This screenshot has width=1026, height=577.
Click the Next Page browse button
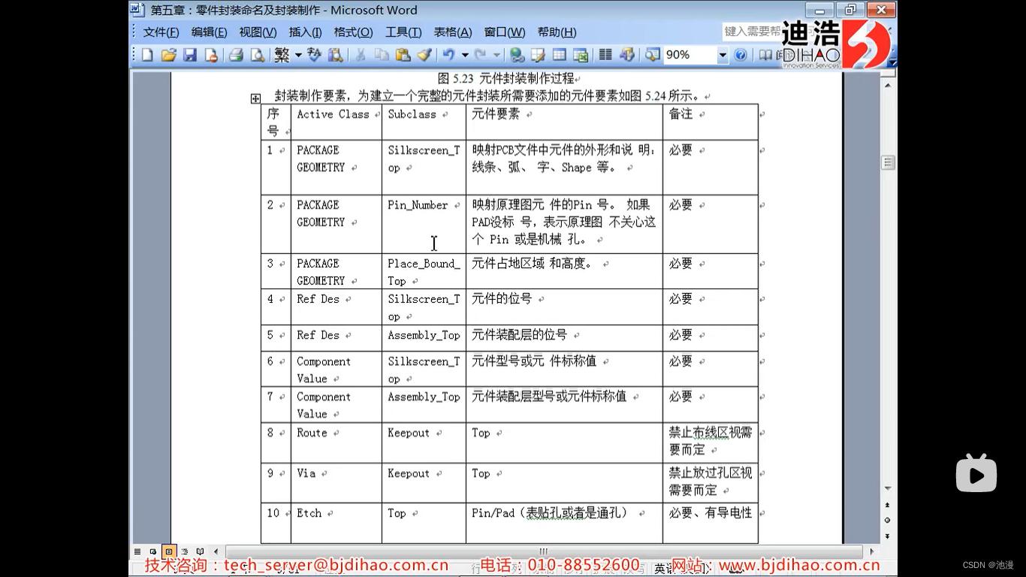tap(888, 536)
